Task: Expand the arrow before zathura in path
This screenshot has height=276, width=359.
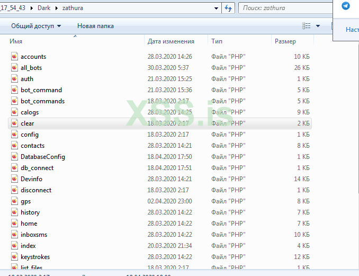Action: click(57, 8)
